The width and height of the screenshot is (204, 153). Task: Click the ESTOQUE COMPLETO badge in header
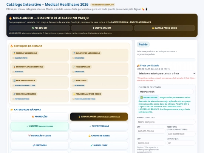click(x=103, y=5)
